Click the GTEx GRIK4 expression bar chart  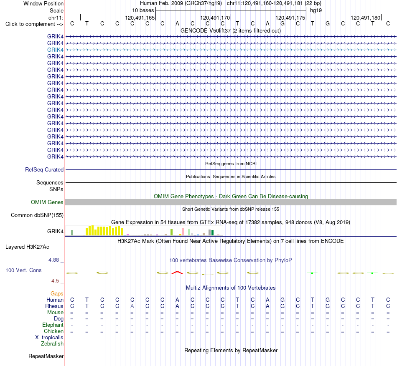click(x=144, y=230)
